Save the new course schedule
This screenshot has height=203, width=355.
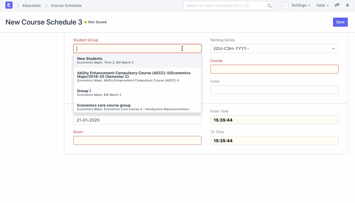[x=340, y=22]
